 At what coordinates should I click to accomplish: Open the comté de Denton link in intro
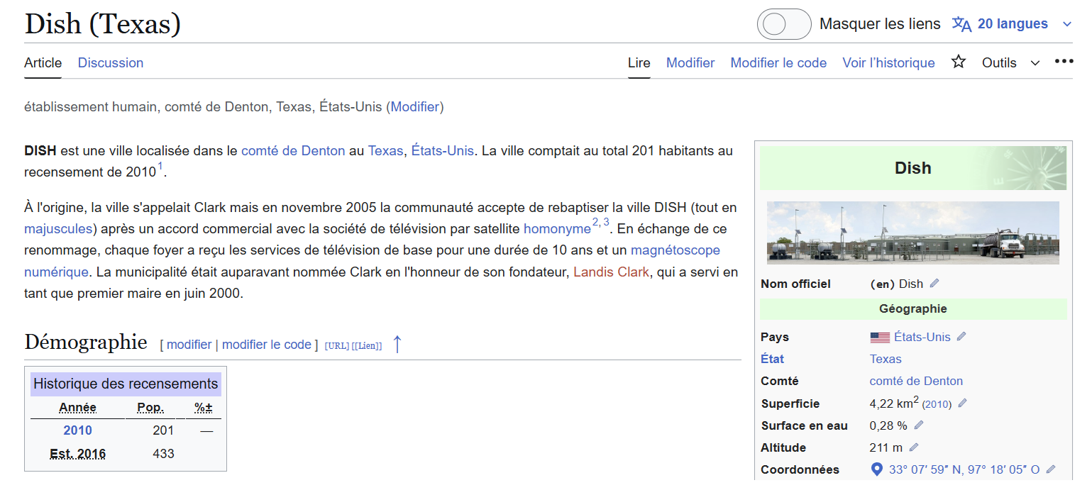[x=293, y=150]
